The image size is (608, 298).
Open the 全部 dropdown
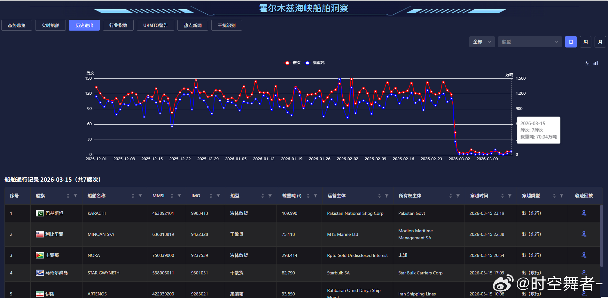click(x=482, y=42)
